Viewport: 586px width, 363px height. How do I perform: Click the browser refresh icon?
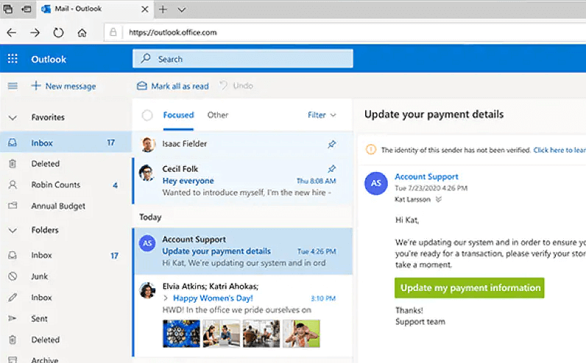coord(58,33)
